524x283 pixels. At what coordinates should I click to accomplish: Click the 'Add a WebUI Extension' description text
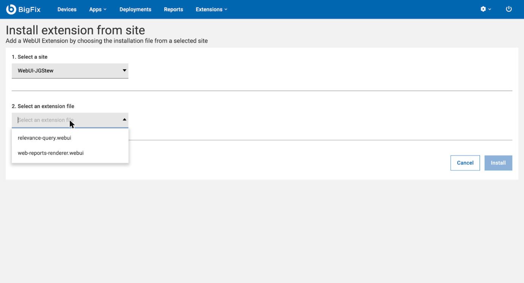pos(107,41)
